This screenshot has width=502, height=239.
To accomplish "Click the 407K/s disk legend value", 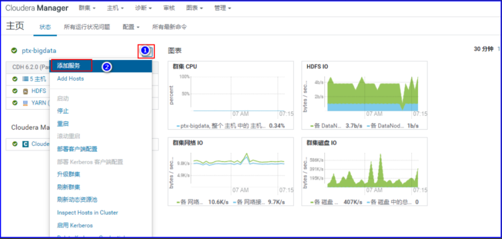I will [353, 202].
